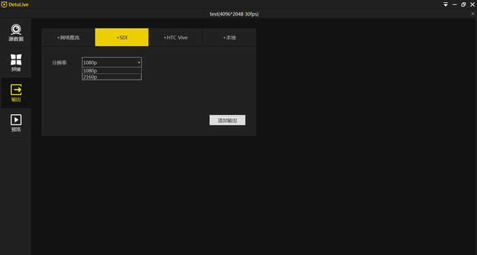This screenshot has width=477, height=255.
Task: Switch to the +网络推流 tab
Action: [x=68, y=37]
